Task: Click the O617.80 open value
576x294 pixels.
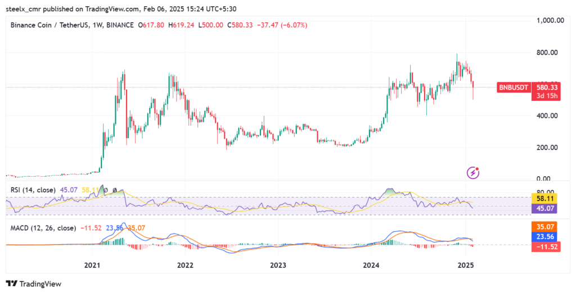Action: pos(151,25)
